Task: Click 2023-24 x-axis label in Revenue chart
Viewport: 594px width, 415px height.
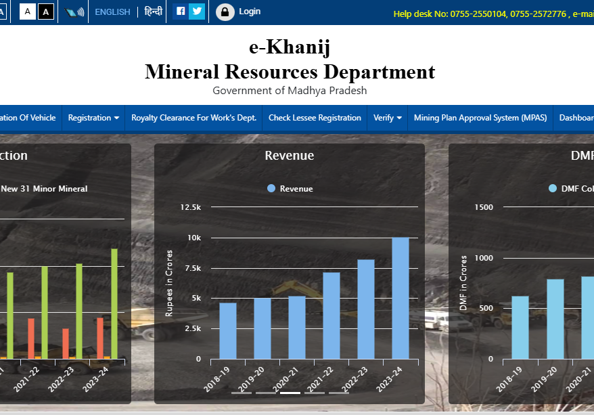Action: point(389,379)
